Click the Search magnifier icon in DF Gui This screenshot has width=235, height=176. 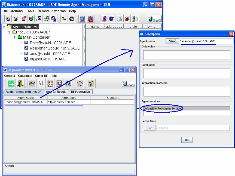(x=68, y=83)
